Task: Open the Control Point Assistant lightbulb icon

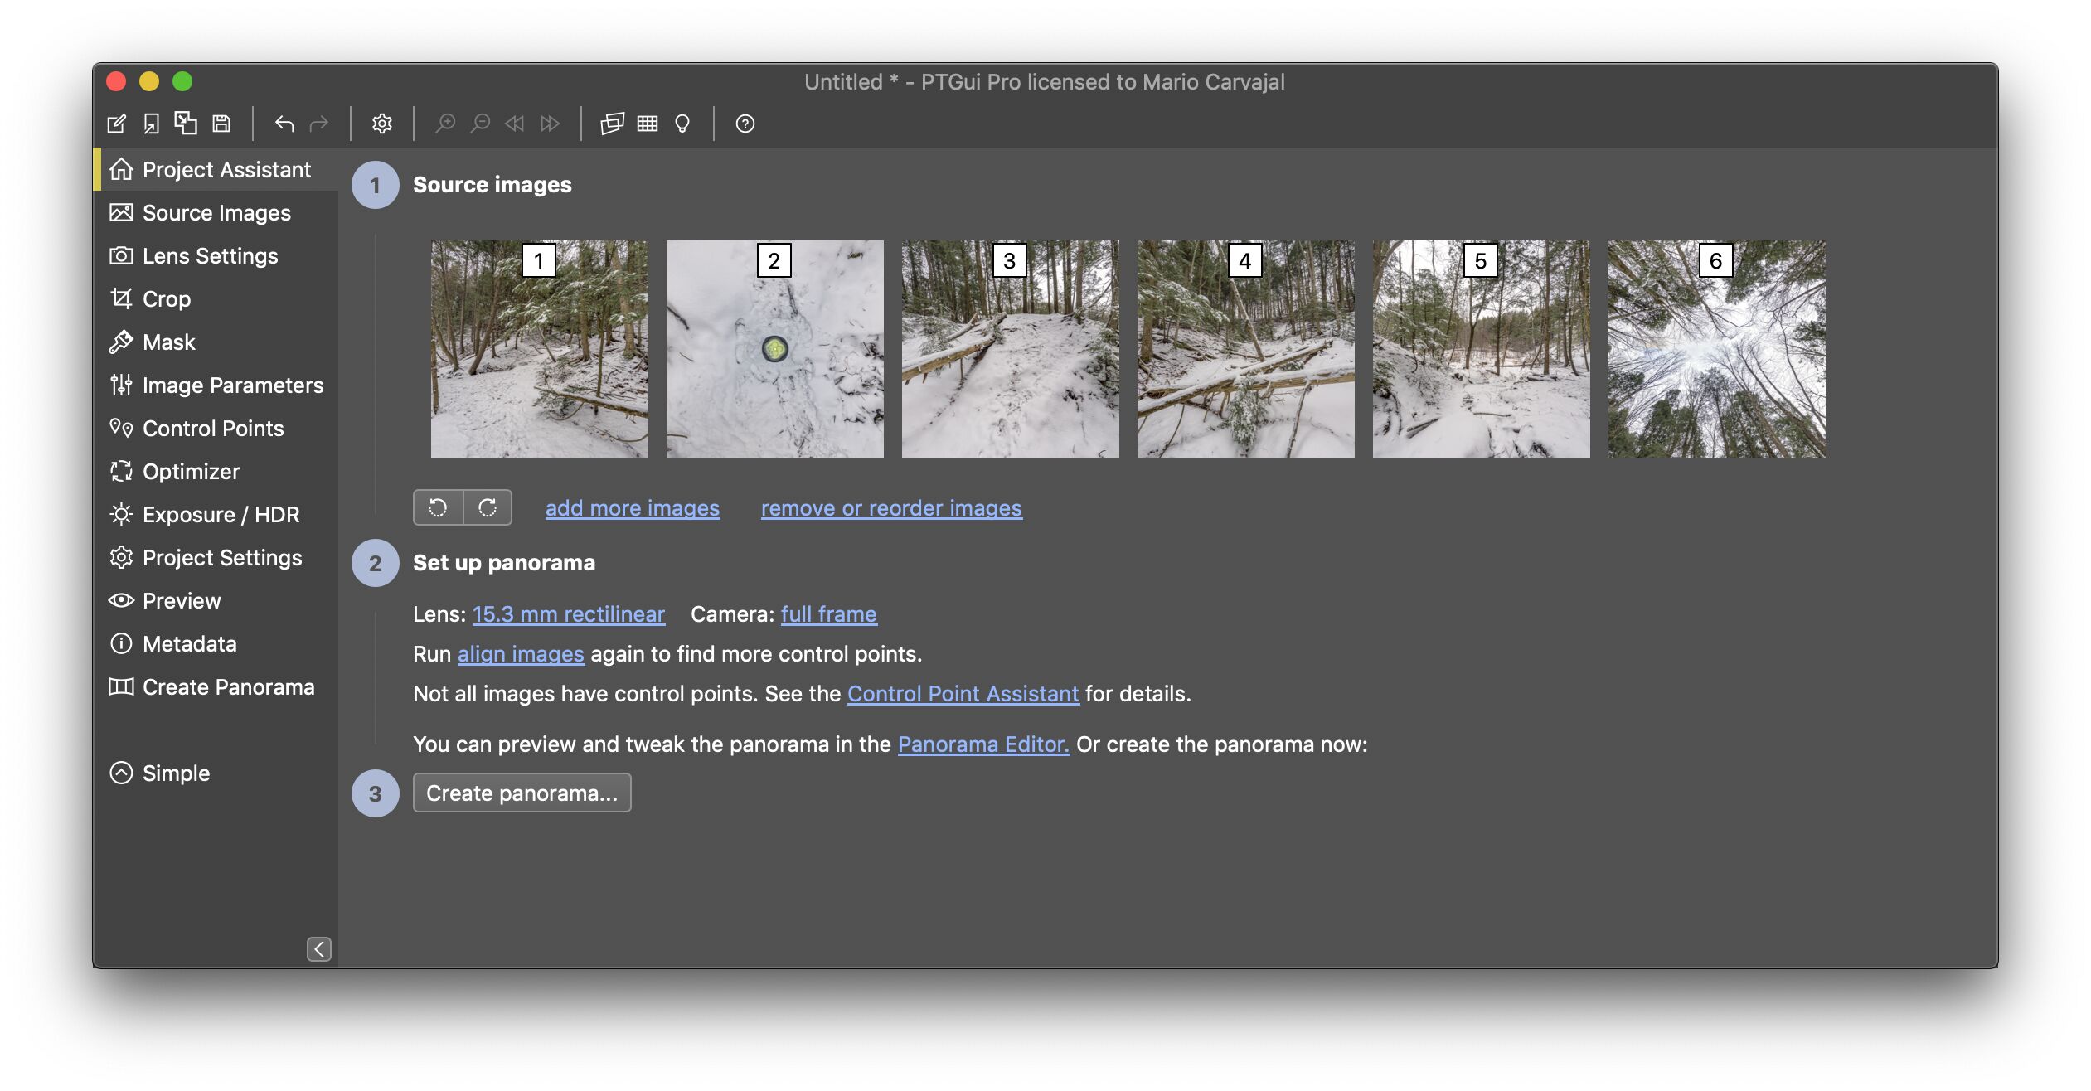Action: (x=682, y=124)
